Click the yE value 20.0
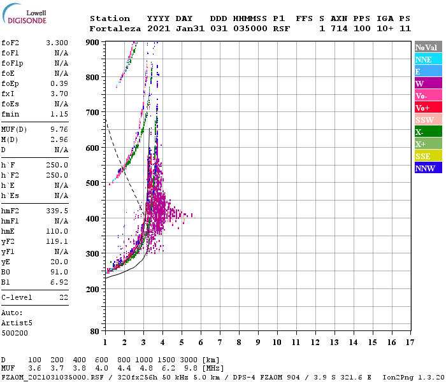 (59, 262)
